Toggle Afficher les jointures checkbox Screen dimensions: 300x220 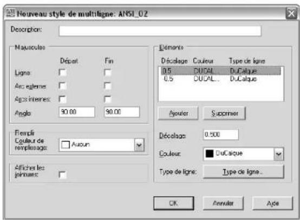[63, 175]
